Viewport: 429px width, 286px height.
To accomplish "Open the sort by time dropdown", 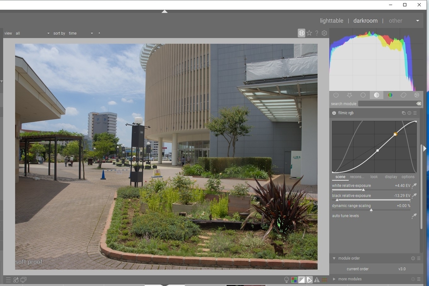I will click(x=81, y=33).
